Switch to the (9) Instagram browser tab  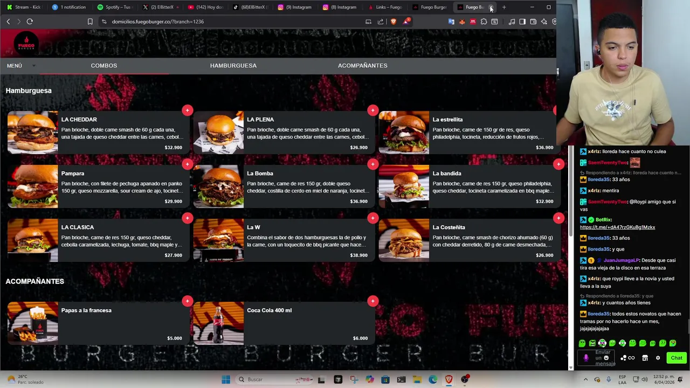[x=295, y=7]
